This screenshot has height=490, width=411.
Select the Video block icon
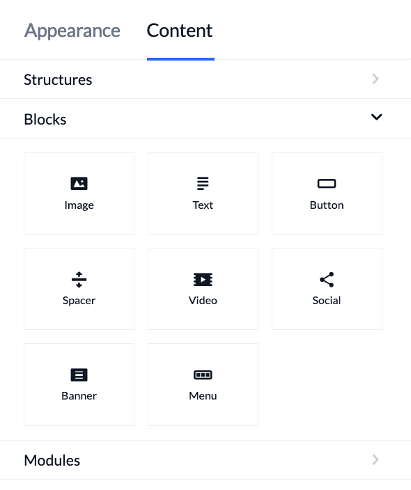(203, 279)
